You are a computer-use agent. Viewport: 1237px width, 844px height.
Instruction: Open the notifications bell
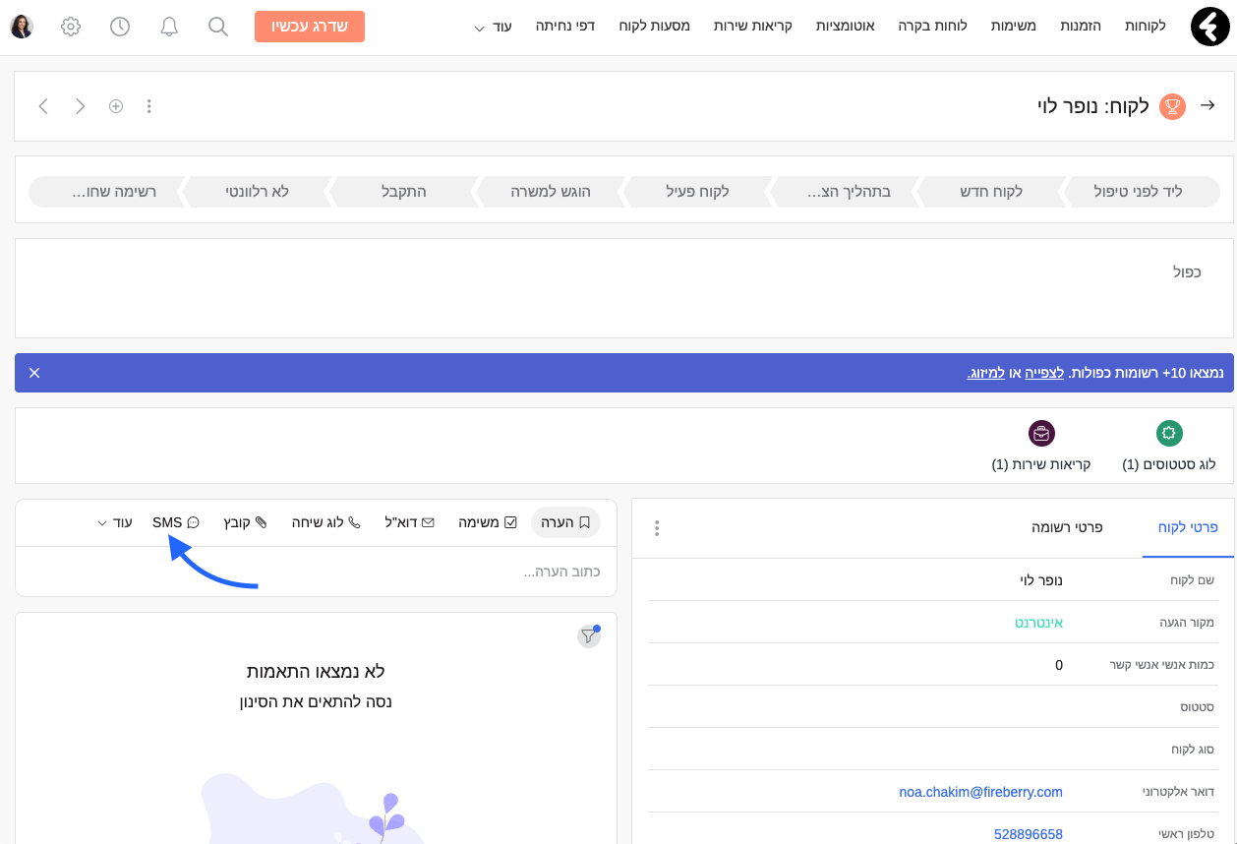click(x=169, y=27)
